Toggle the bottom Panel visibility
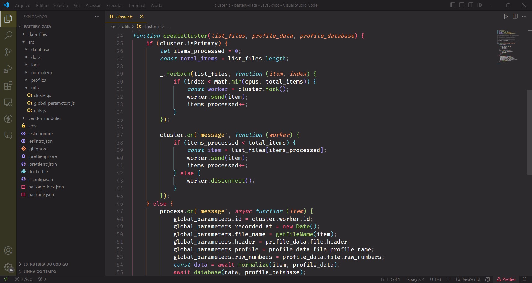 (x=462, y=5)
